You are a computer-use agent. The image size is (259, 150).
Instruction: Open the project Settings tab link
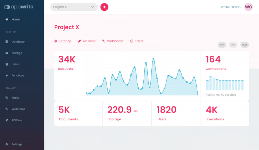coord(63,41)
